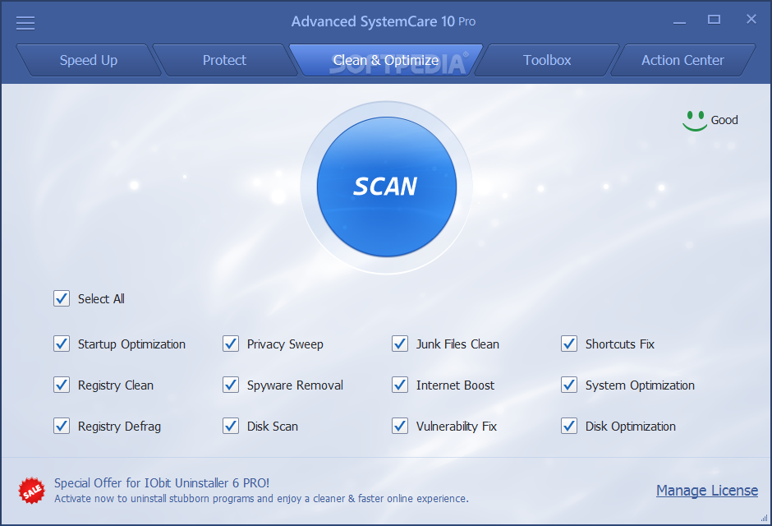Disable Vulnerability Fix checkbox

click(400, 426)
